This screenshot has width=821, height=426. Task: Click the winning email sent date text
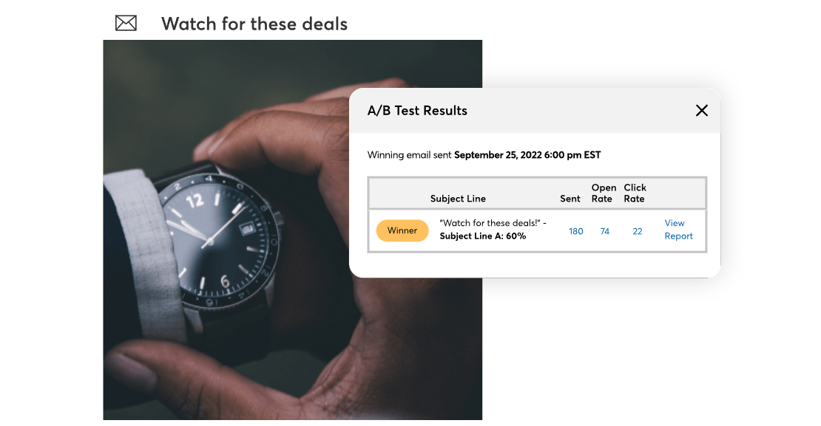[527, 155]
